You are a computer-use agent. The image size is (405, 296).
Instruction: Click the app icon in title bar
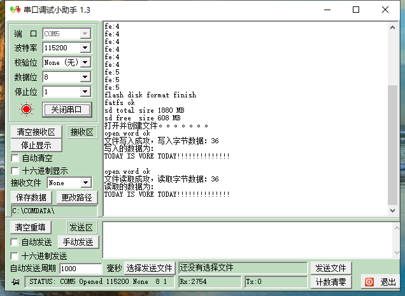coord(15,10)
